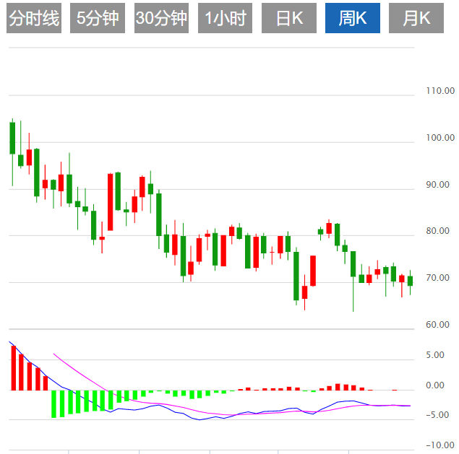Screen dimensions: 459x454
Task: Click the 110.00 price axis label
Action: point(440,91)
